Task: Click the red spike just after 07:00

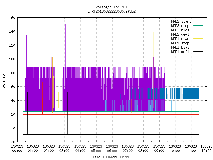Action: point(130,93)
